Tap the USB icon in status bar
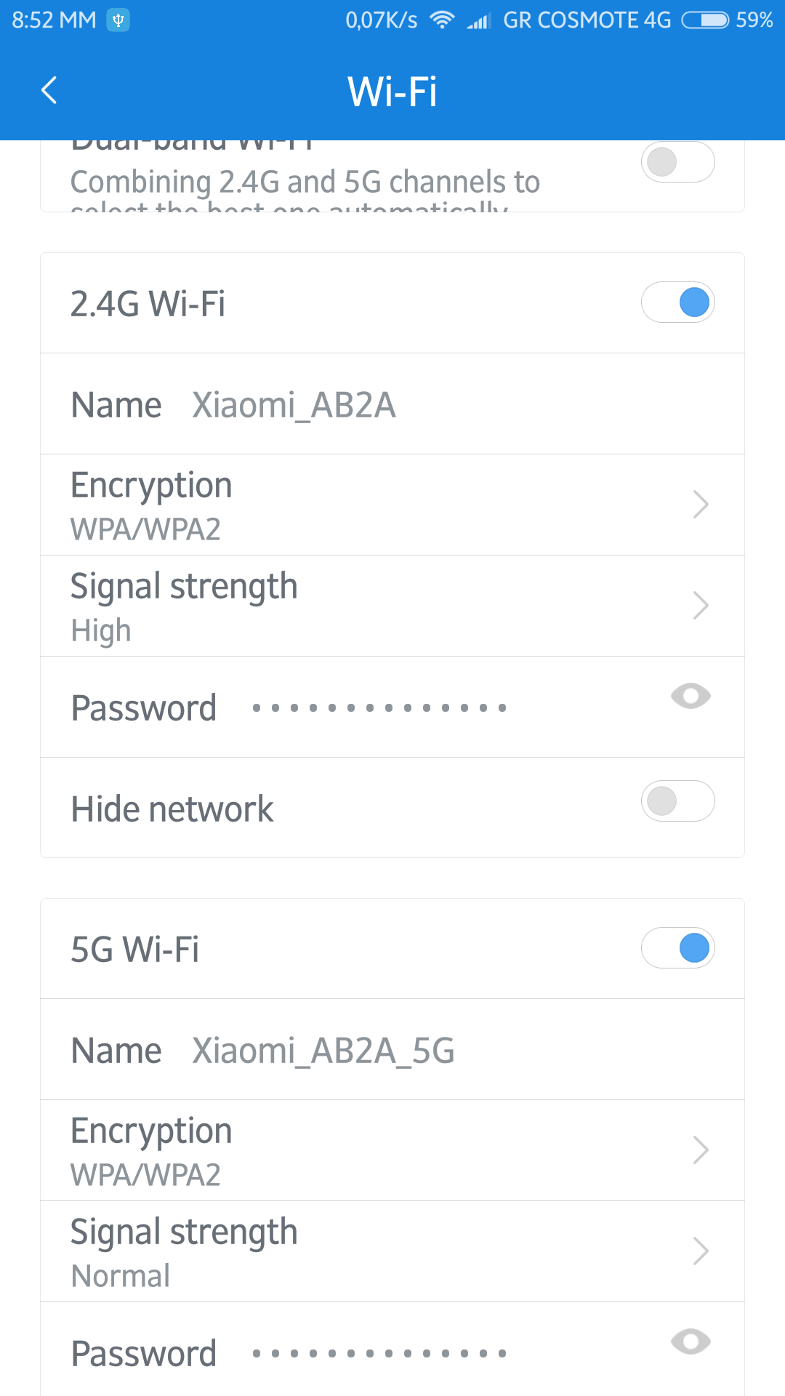Image resolution: width=785 pixels, height=1396 pixels. coord(118,20)
